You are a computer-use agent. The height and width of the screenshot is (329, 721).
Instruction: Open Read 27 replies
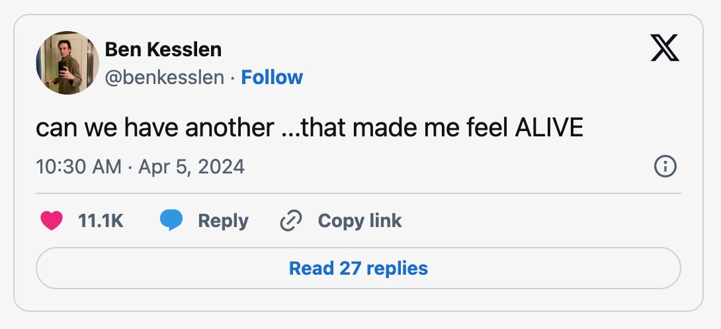(x=359, y=268)
